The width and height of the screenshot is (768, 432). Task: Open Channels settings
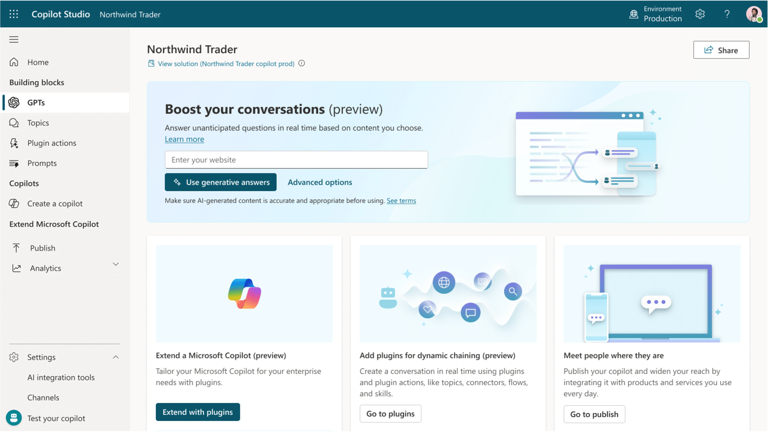tap(43, 398)
